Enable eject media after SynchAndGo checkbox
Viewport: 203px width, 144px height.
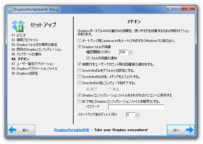79,76
